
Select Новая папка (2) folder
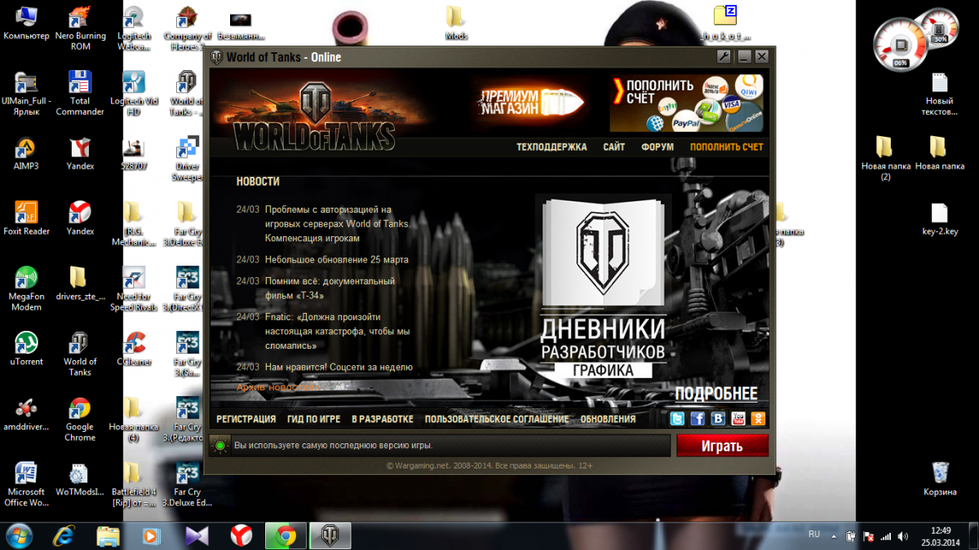point(885,159)
